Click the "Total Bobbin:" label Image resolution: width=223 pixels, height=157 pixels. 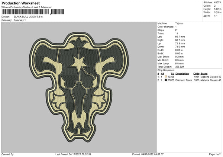point(165,67)
